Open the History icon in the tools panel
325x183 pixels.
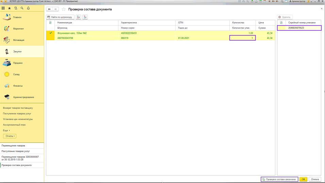[x=16, y=8]
